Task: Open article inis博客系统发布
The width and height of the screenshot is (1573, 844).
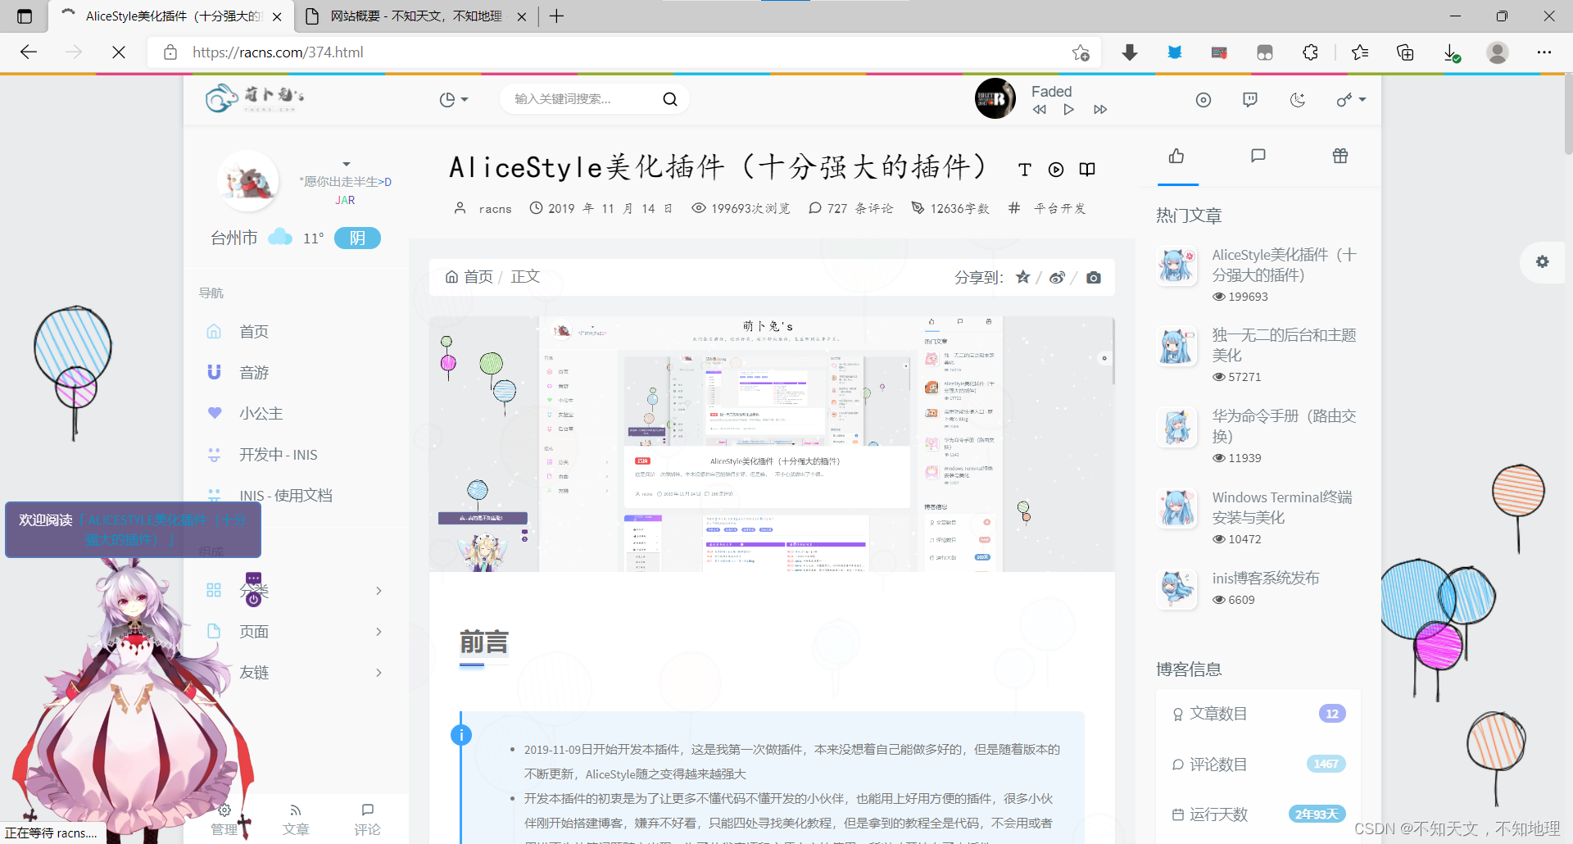Action: click(x=1266, y=579)
